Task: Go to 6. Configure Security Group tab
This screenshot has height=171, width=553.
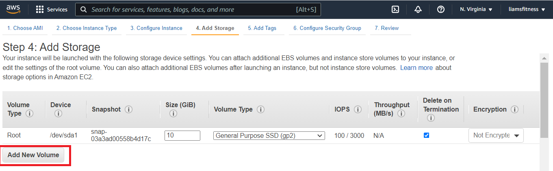Action: click(x=327, y=28)
